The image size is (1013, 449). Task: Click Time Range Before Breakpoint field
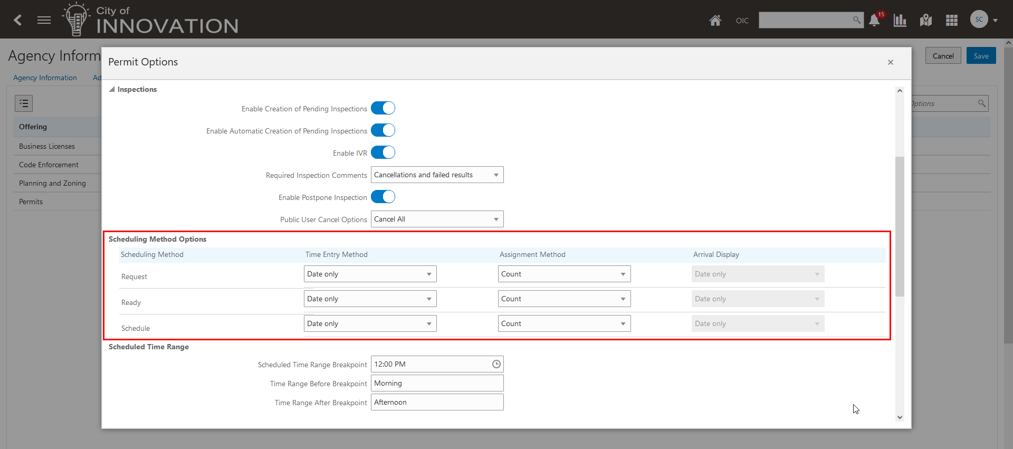(437, 383)
